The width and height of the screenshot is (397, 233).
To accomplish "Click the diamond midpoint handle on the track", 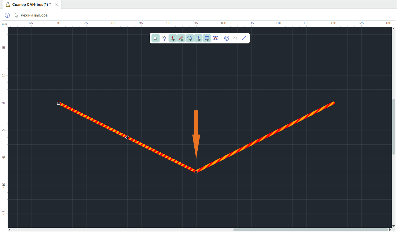I will click(x=127, y=137).
